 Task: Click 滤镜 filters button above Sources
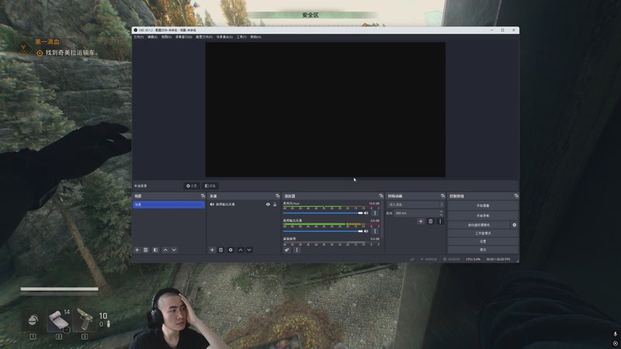[x=210, y=186]
